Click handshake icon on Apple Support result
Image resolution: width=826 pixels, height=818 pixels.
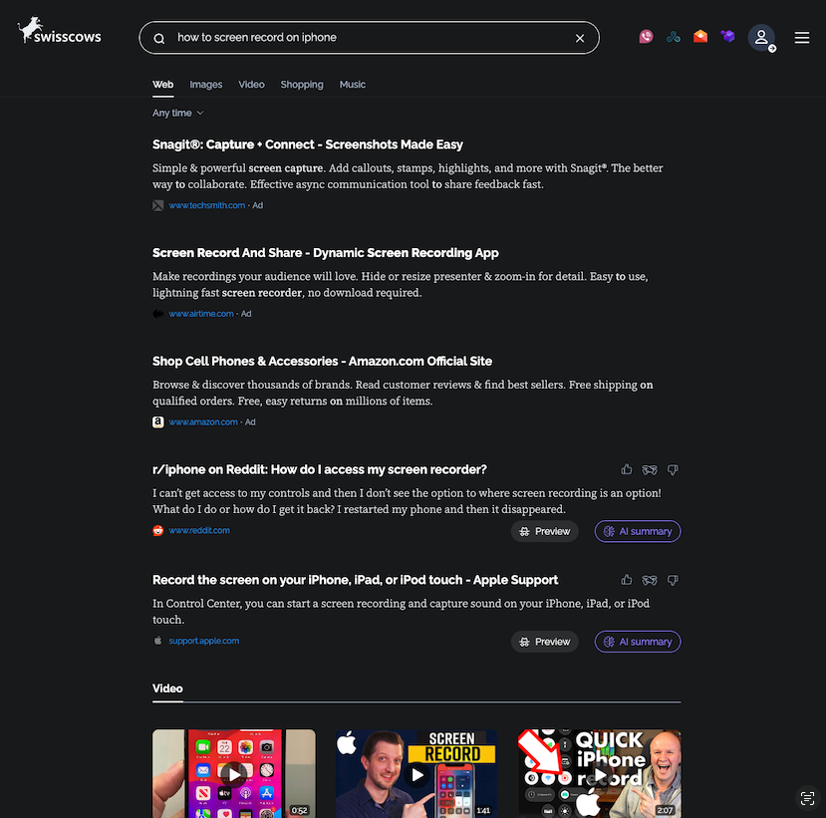650,580
